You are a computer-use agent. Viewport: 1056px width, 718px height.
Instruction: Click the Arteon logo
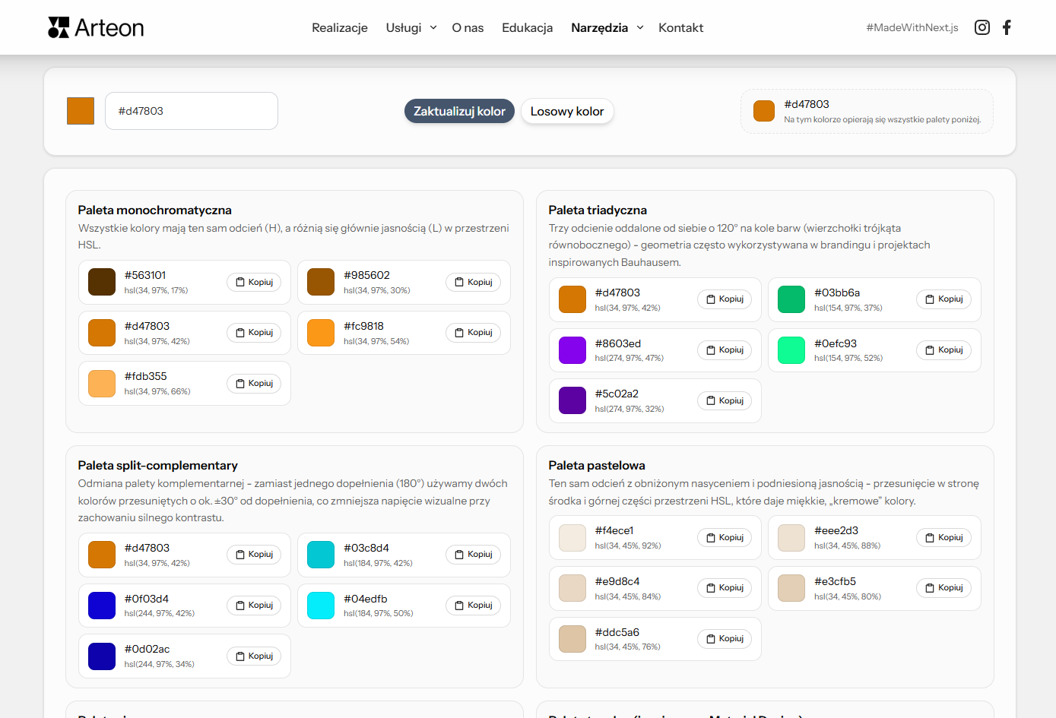tap(96, 27)
